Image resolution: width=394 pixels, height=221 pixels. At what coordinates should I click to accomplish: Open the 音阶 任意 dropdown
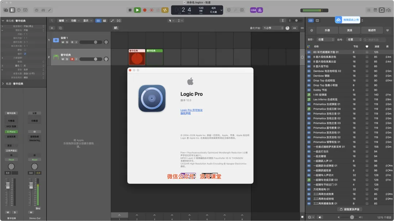tap(326, 39)
